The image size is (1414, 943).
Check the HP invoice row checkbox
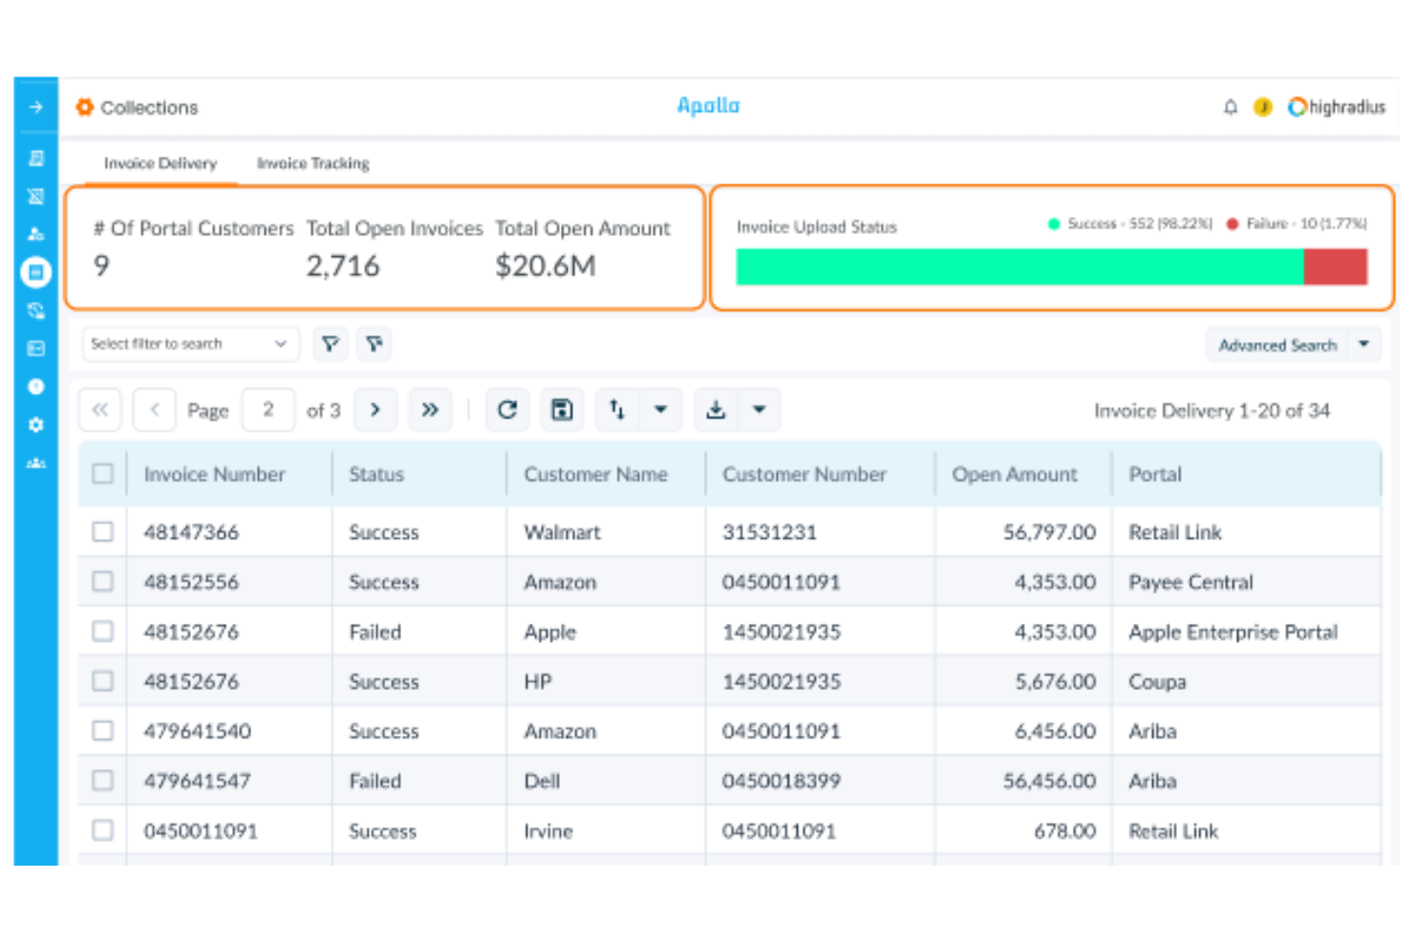[x=103, y=681]
